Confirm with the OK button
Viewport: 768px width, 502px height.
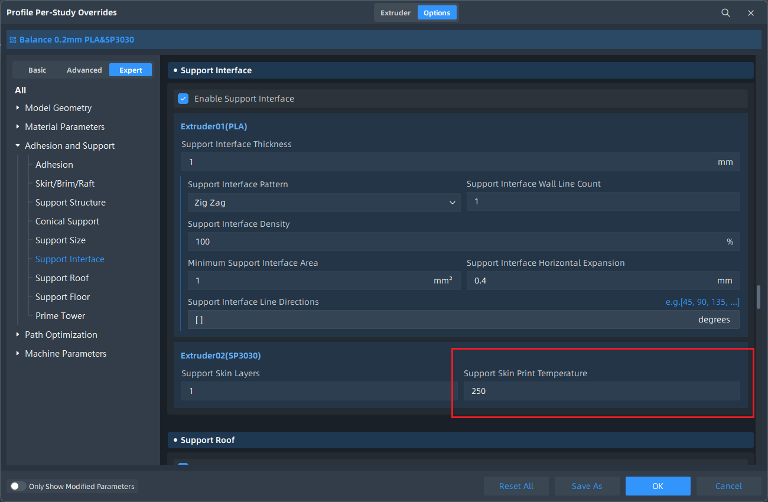[x=658, y=486]
